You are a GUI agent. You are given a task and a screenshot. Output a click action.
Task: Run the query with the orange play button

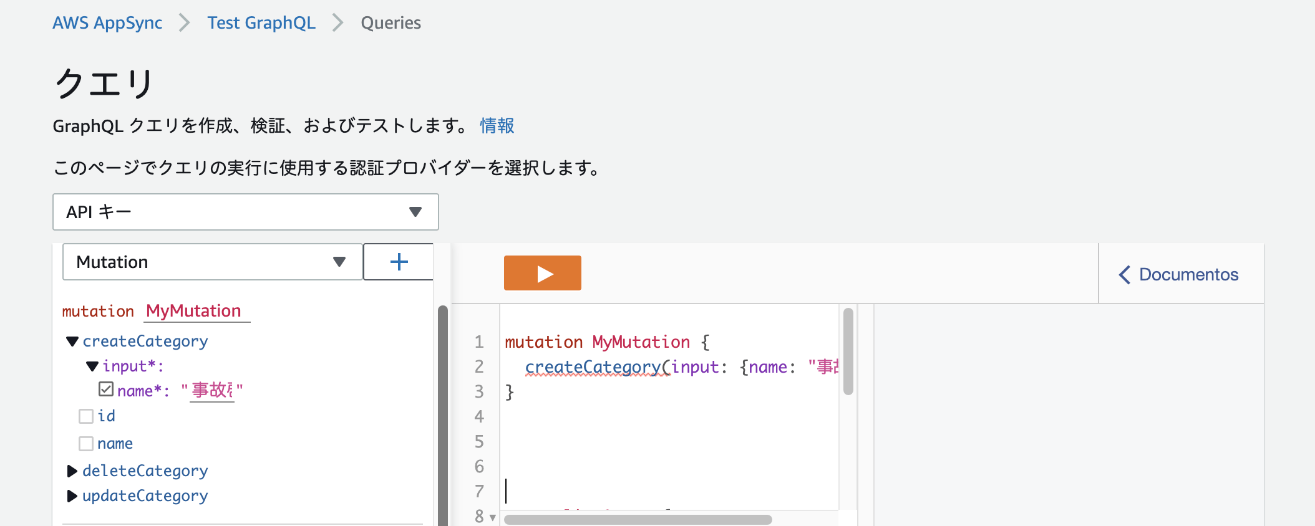[542, 273]
